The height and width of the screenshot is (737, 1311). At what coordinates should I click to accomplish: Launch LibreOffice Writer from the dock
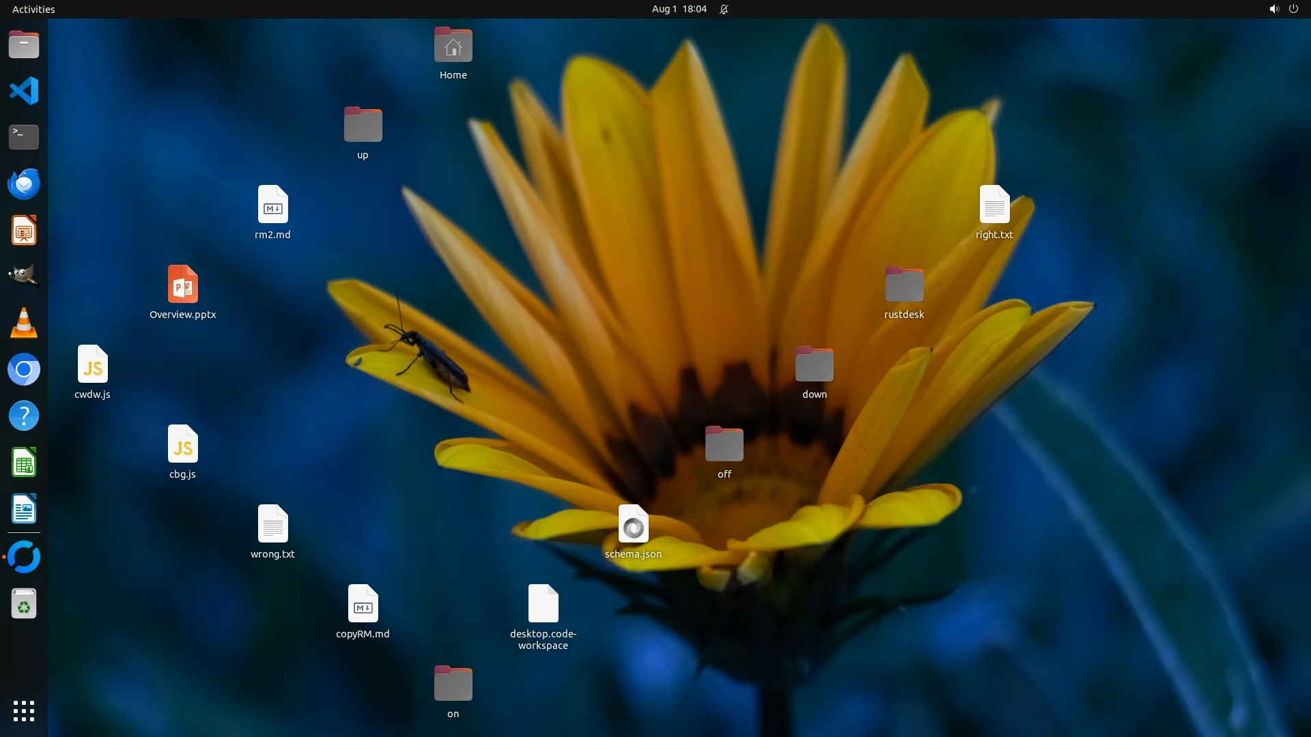point(24,509)
